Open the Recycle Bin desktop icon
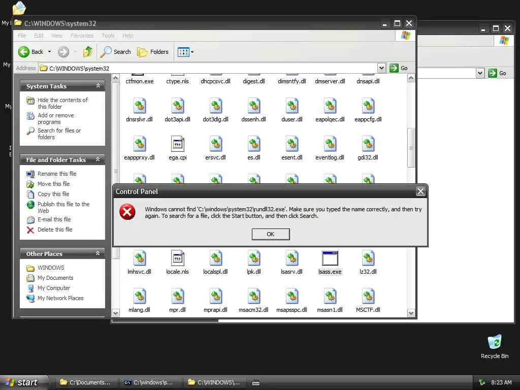The image size is (520, 390). pos(495,346)
